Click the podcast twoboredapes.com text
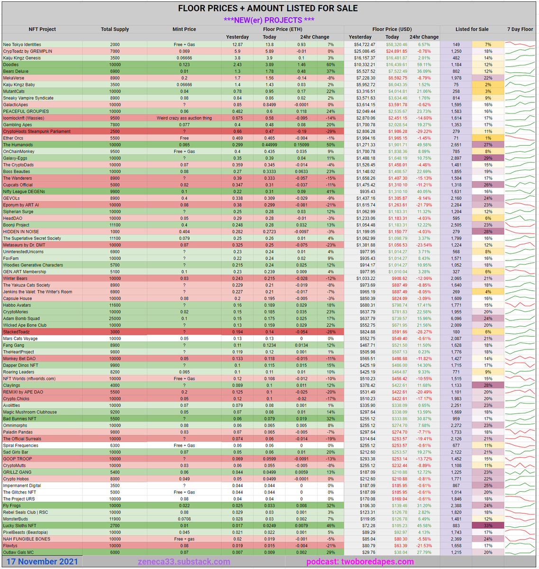Screen dimensions: 539x569 coord(360,562)
